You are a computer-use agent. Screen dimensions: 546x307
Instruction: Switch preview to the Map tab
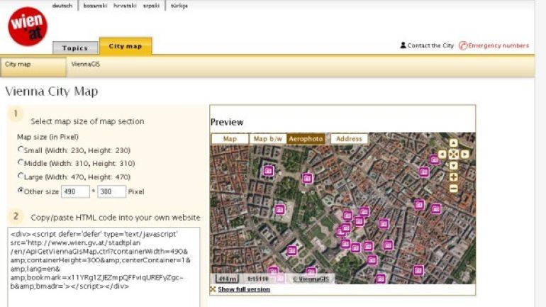(230, 138)
